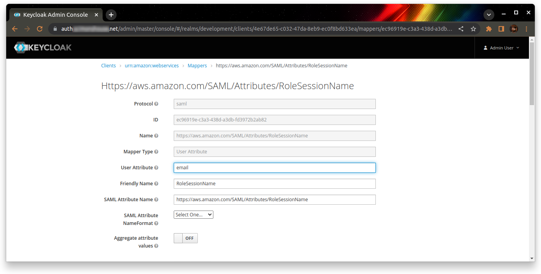
Task: Click the read-only ID field
Action: [275, 120]
